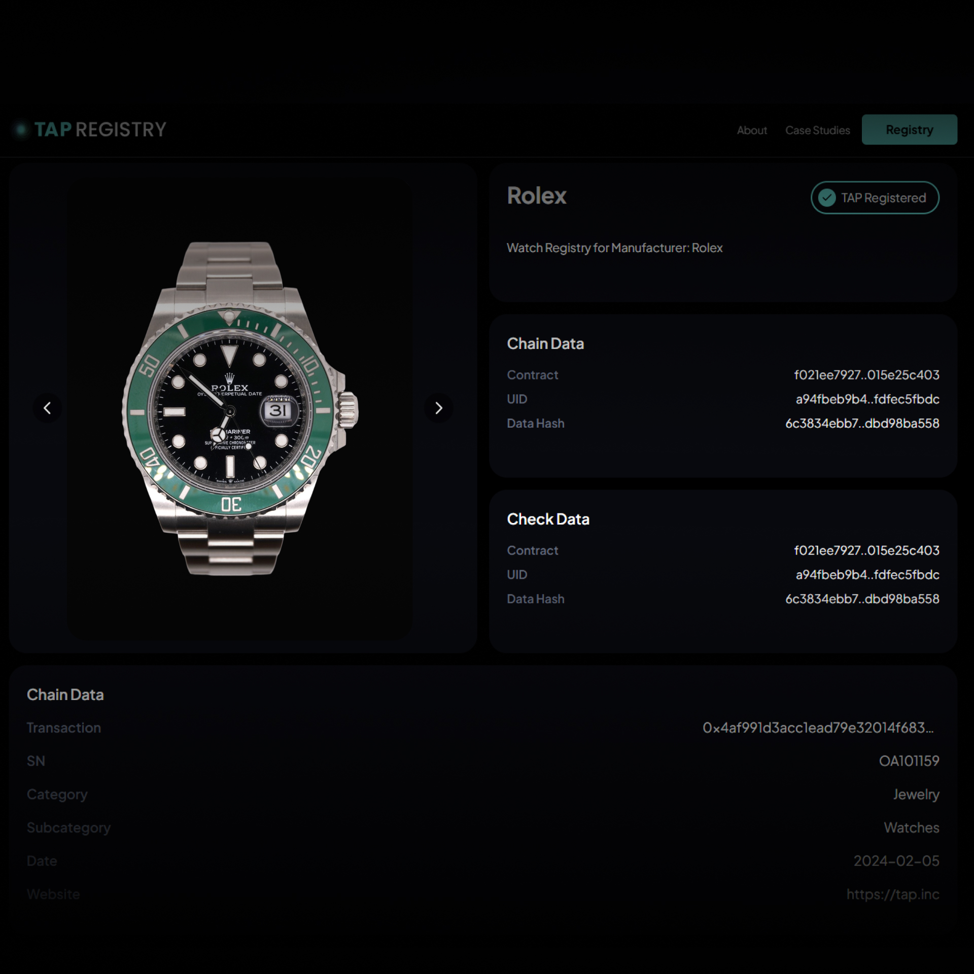The width and height of the screenshot is (974, 974).
Task: Open the https://tap.inc website link
Action: pos(892,894)
